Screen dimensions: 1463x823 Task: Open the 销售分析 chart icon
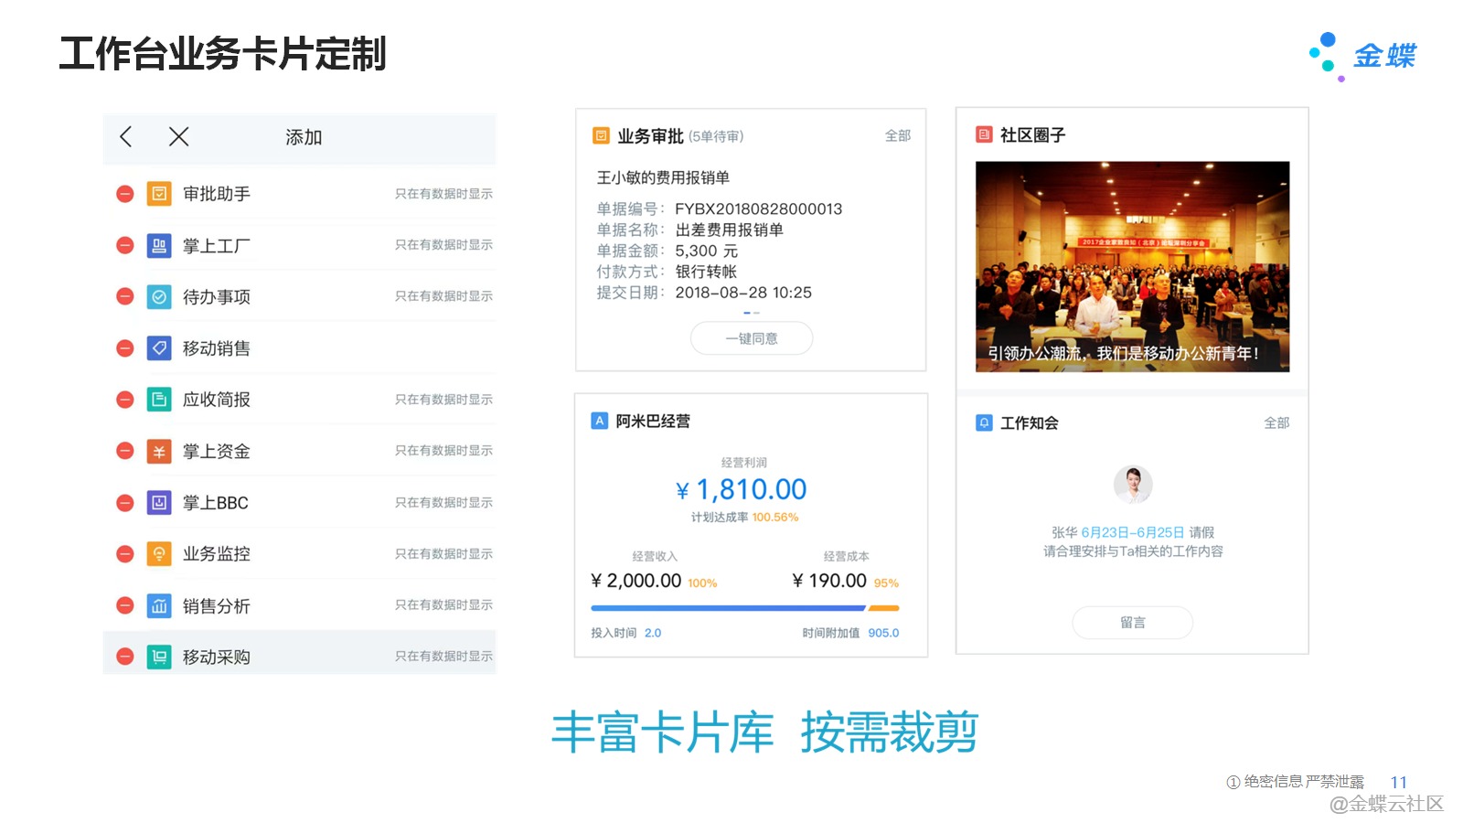[x=159, y=605]
